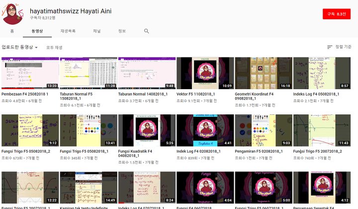
Task: Click the channel search magnifier icon
Action: [x=146, y=31]
